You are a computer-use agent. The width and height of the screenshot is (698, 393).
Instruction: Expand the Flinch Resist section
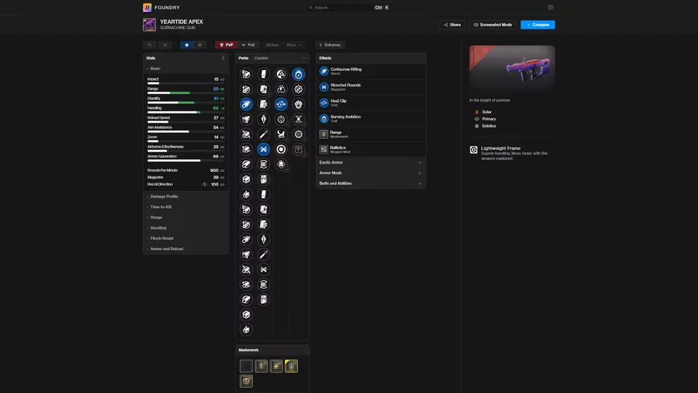[186, 238]
